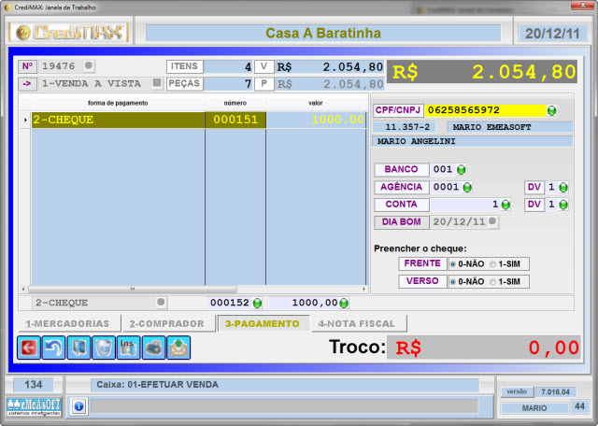This screenshot has width=598, height=426.
Task: Click the envelope with green arrow icon
Action: [178, 348]
